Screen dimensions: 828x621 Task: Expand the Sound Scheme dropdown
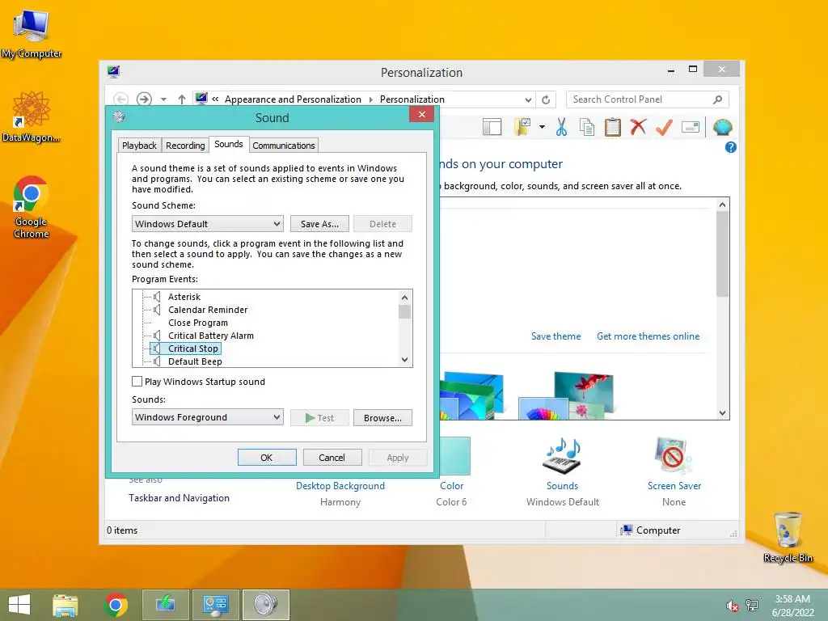(208, 224)
